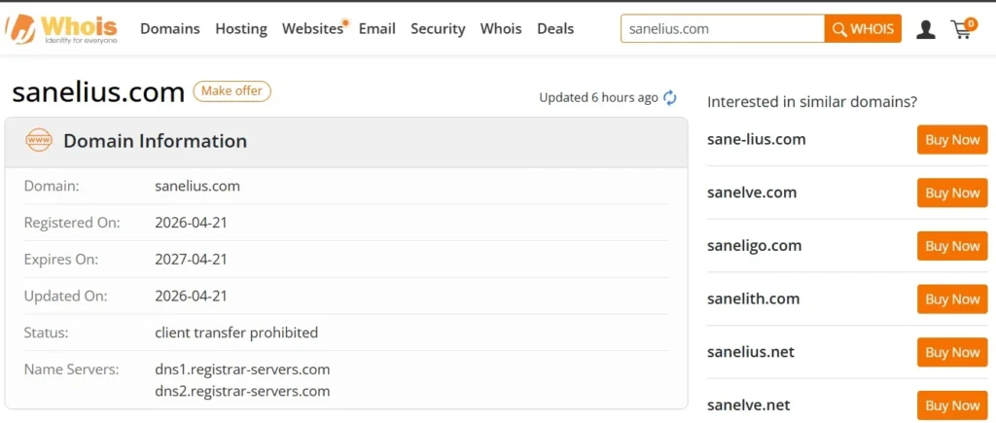Open the shopping cart icon
The height and width of the screenshot is (423, 996).
point(963,28)
